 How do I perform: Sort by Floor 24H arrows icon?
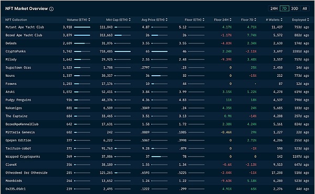[x=230, y=20]
